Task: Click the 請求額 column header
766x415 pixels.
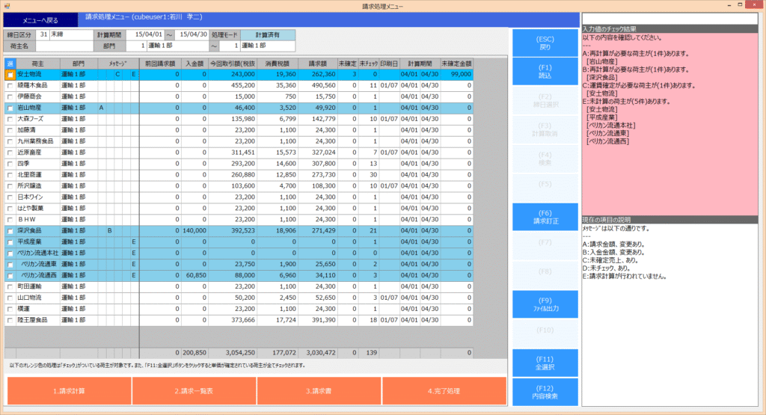Action: pyautogui.click(x=317, y=64)
